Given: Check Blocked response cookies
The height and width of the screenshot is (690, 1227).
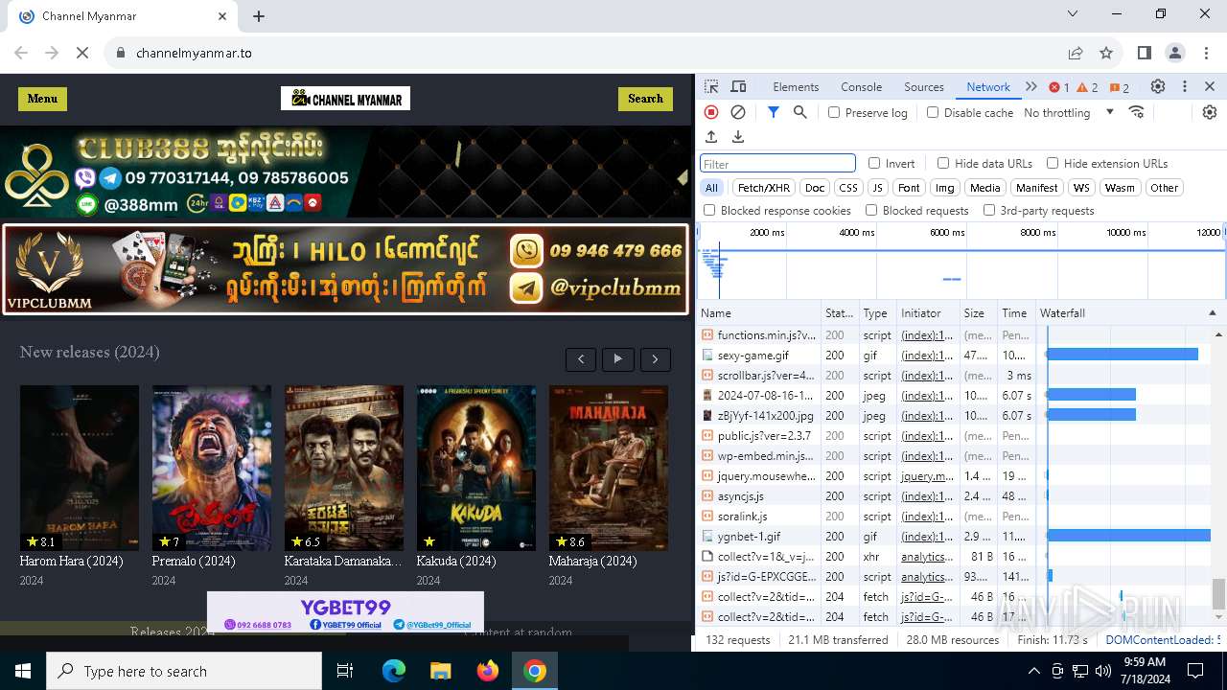Looking at the screenshot, I should 709,210.
